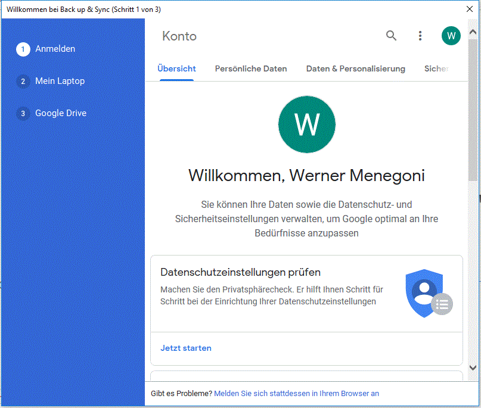The height and width of the screenshot is (408, 481).
Task: Click the Anmelden step label
Action: (55, 49)
